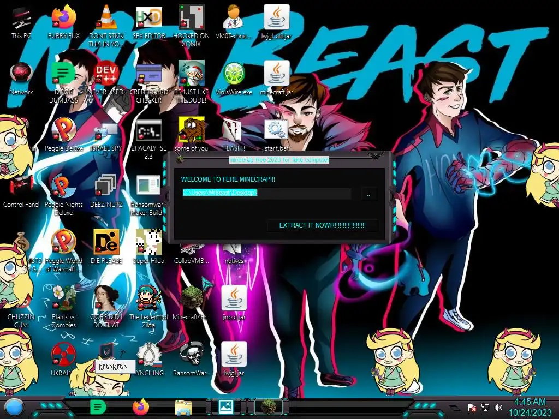This screenshot has width=559, height=419.
Task: Click the browse '...' button in extractor
Action: click(369, 195)
